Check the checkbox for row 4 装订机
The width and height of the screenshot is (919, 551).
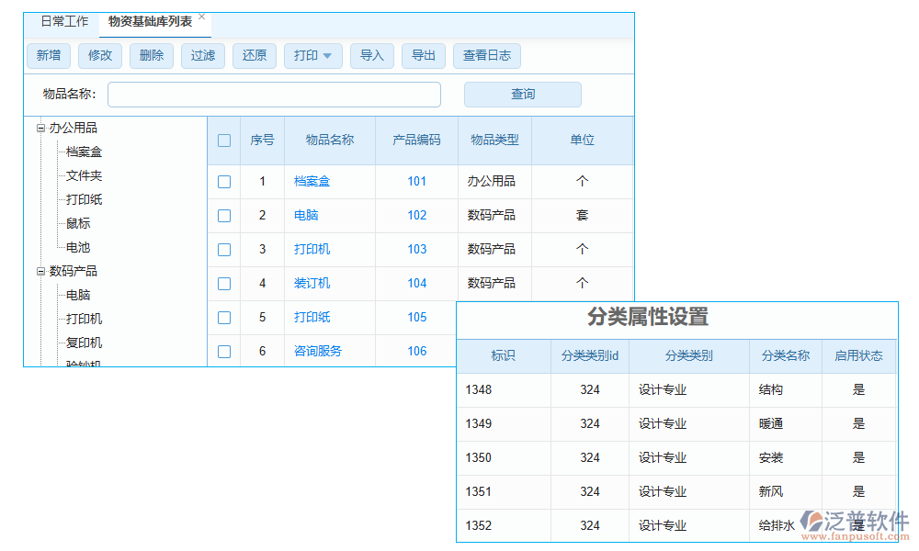pos(223,283)
